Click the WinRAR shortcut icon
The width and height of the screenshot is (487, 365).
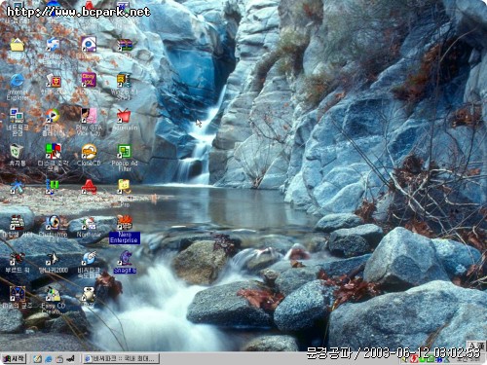point(125,46)
